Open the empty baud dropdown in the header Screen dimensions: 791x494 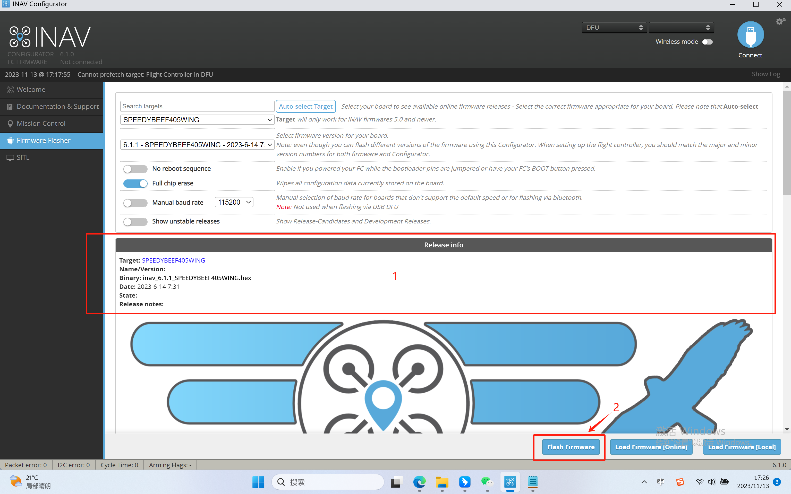(681, 28)
